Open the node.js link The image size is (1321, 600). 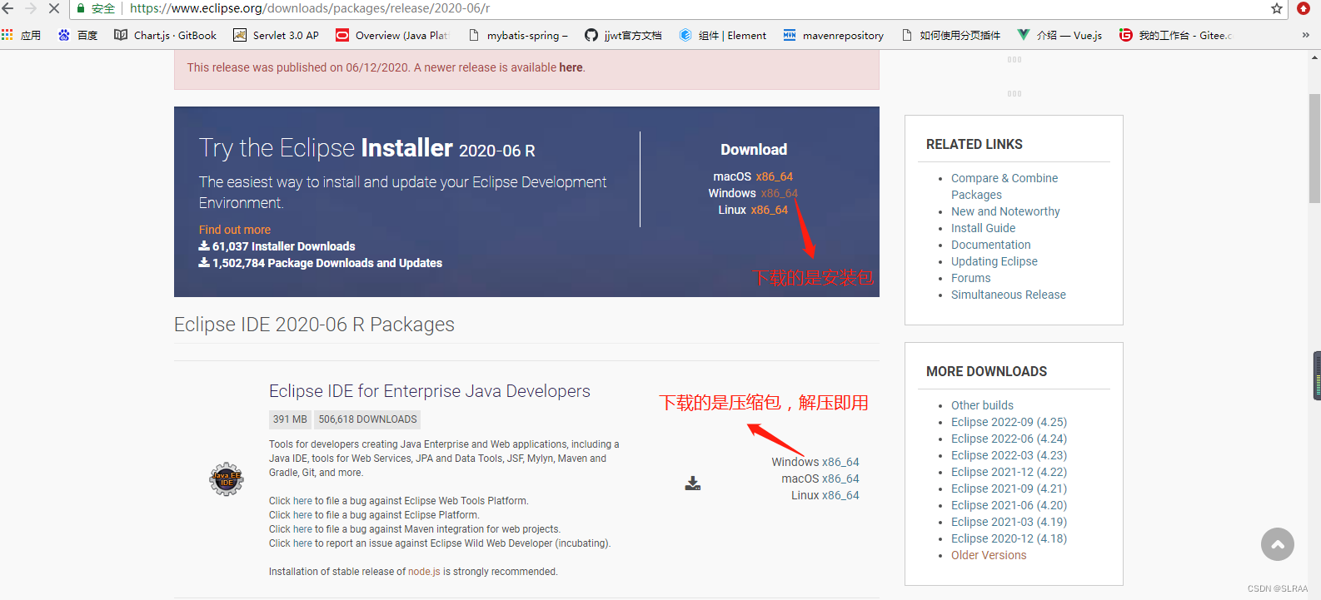click(x=424, y=572)
